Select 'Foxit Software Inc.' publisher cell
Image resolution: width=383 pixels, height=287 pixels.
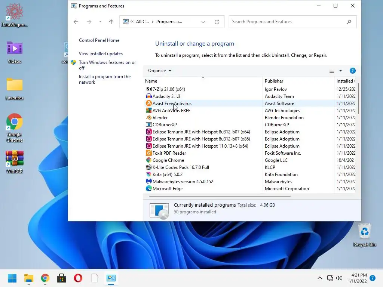click(x=283, y=153)
